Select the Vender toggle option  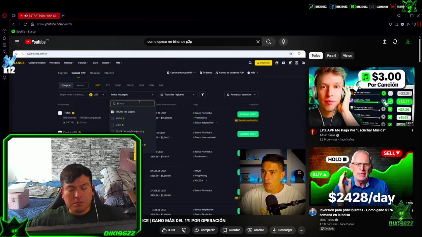80,85
